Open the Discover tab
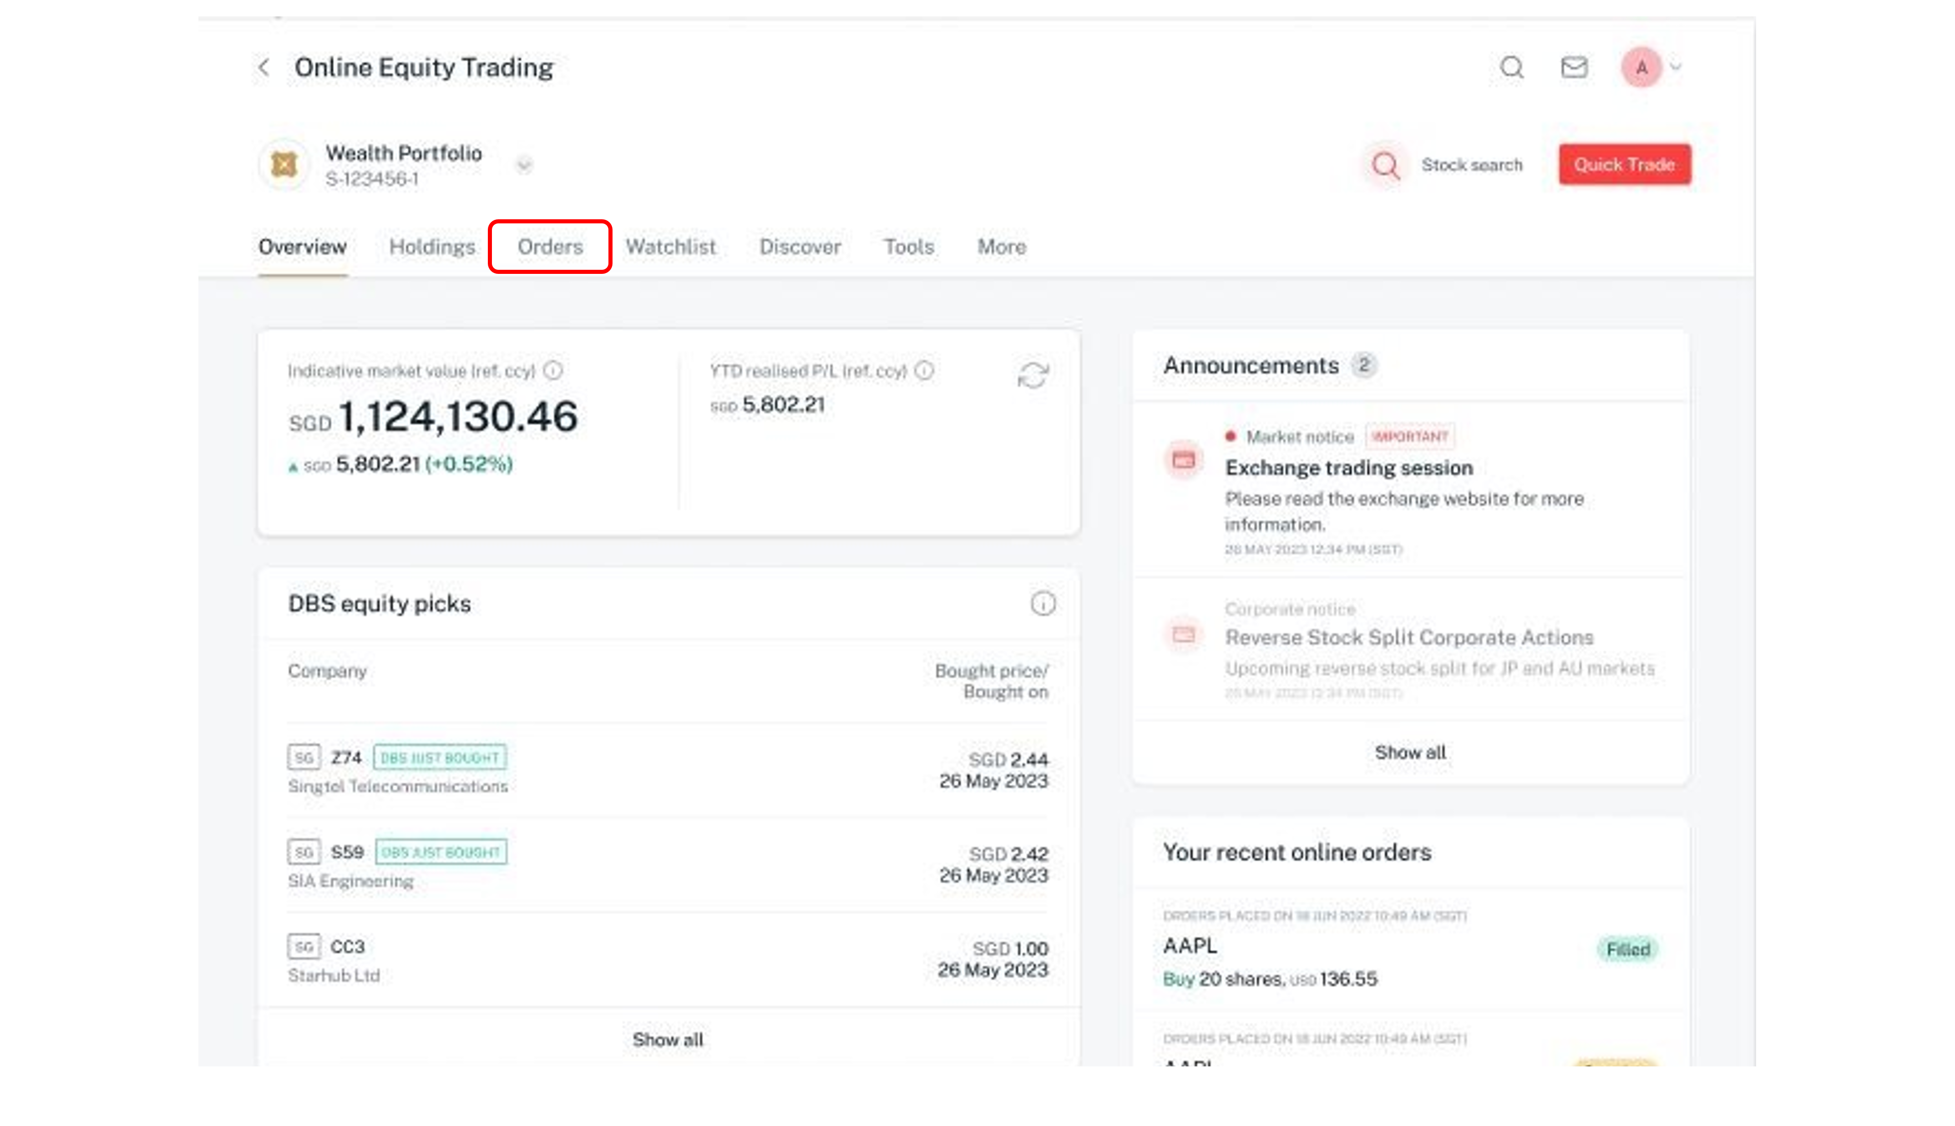1955x1126 pixels. pos(800,247)
